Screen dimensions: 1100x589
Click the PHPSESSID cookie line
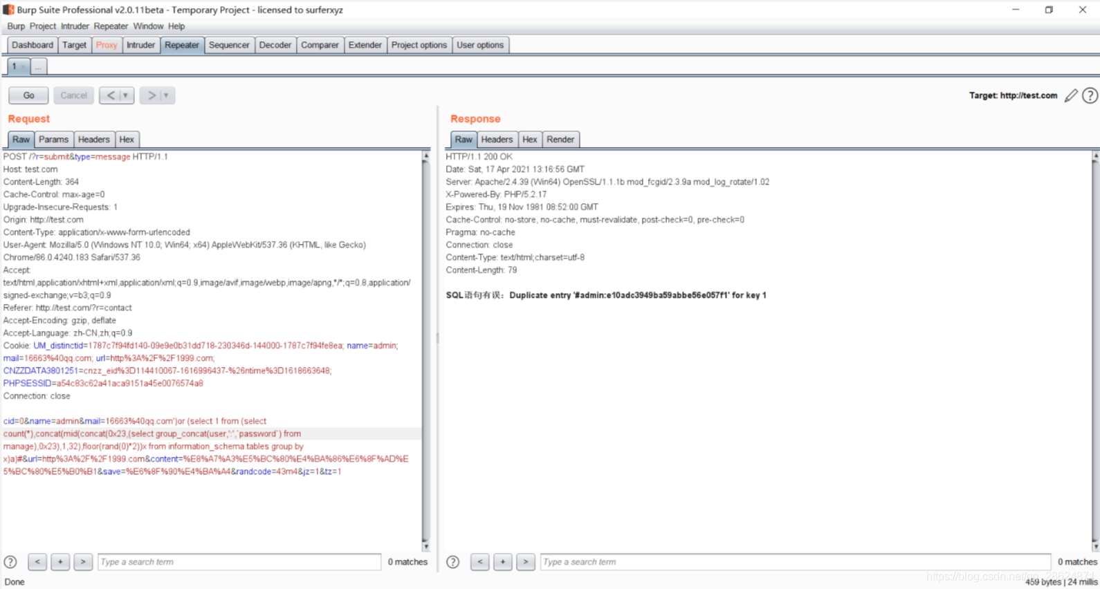(103, 383)
